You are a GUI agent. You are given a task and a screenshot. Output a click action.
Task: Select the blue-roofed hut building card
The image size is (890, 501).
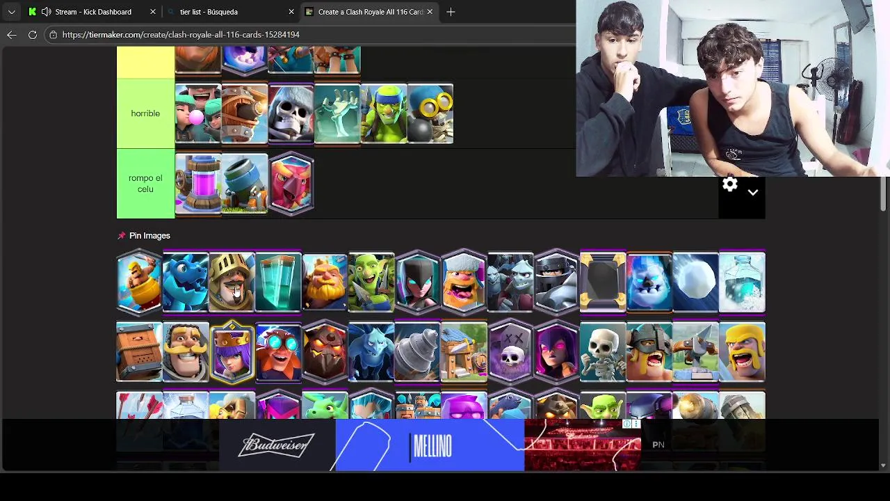pyautogui.click(x=464, y=352)
